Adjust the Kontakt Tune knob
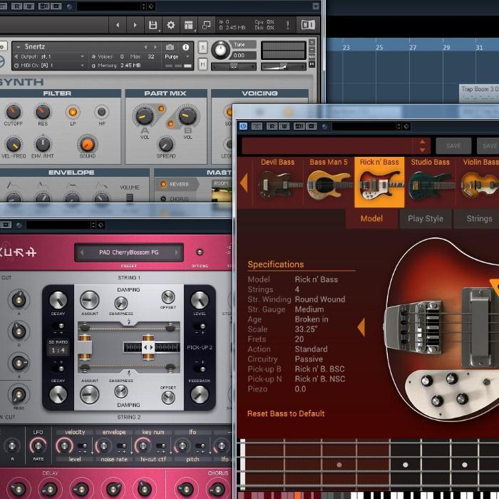This screenshot has height=499, width=499. [220, 50]
